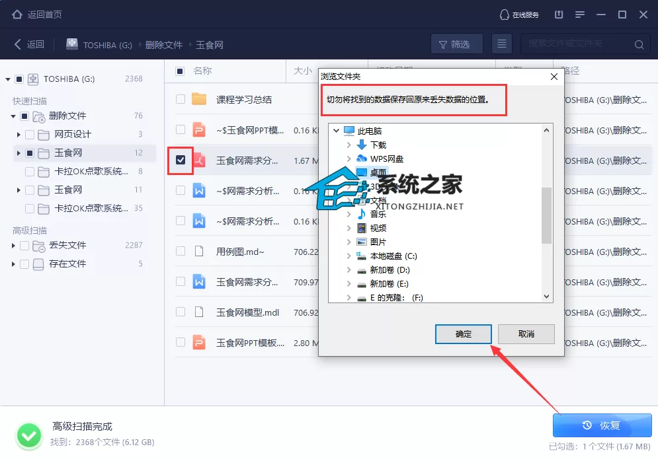This screenshot has width=658, height=461.
Task: Expand 本地磁盘 (C:) in folder browser
Action: click(x=349, y=256)
